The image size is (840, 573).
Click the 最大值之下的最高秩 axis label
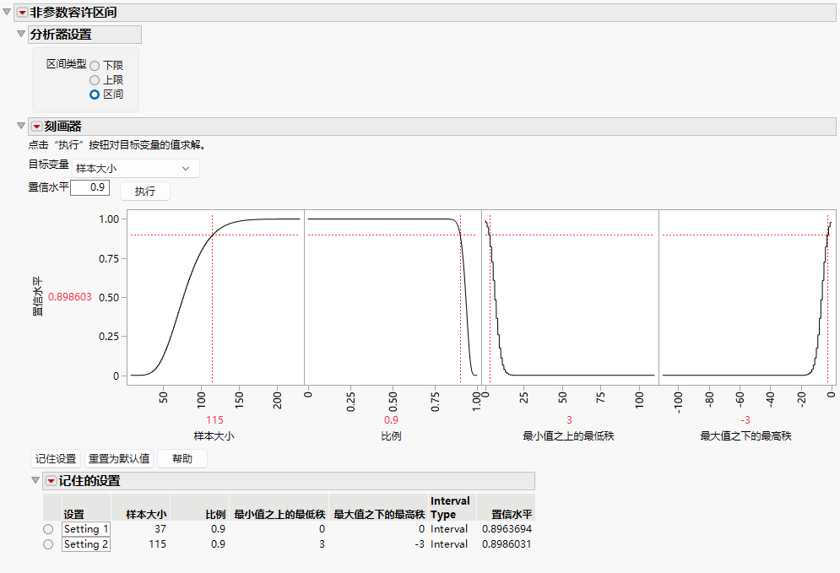click(745, 436)
